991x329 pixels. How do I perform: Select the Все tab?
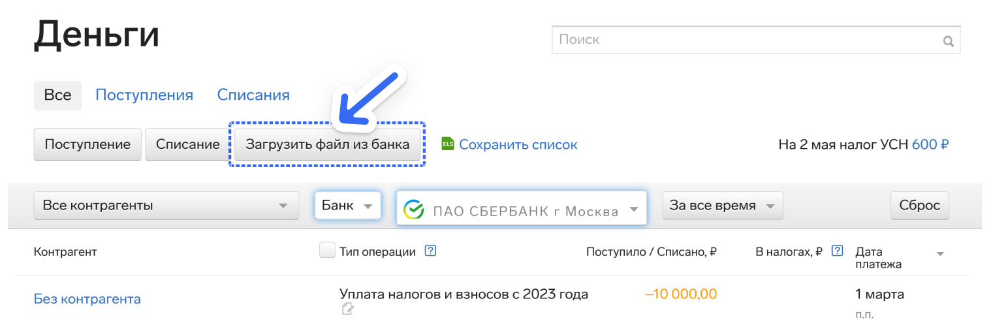point(57,95)
